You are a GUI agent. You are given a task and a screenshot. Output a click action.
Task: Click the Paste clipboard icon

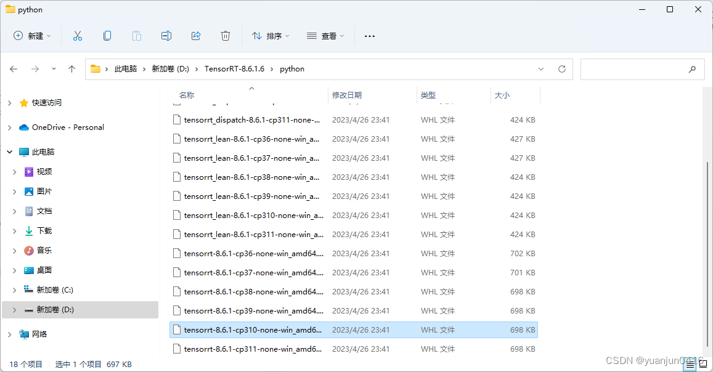[136, 36]
